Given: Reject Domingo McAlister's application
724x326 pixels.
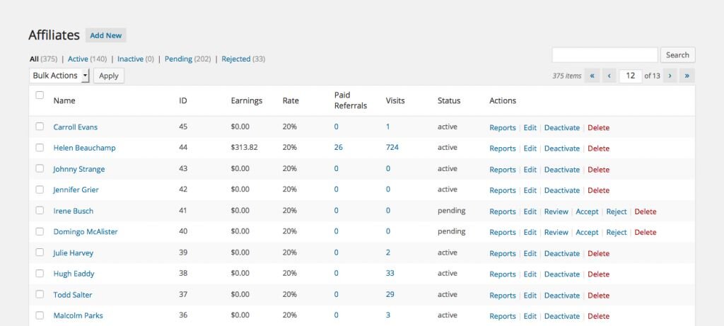Looking at the screenshot, I should point(617,233).
